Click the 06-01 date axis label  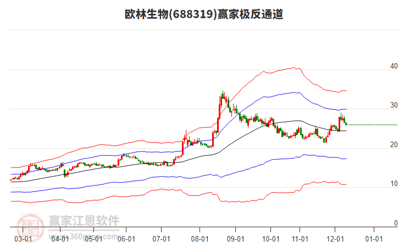(126, 239)
